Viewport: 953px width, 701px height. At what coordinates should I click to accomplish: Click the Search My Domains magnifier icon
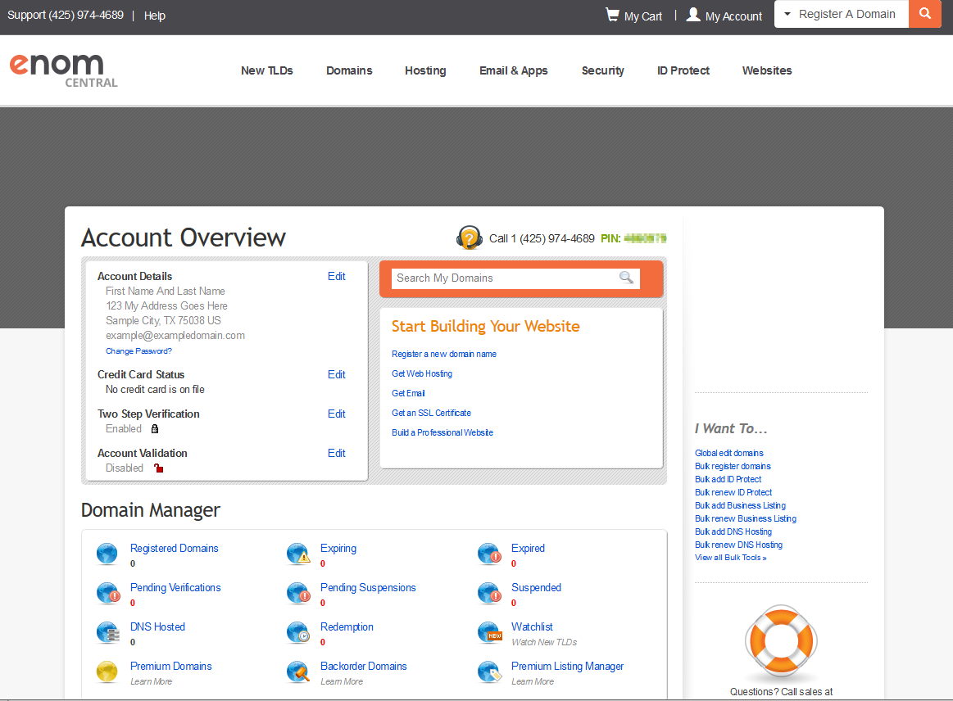coord(626,278)
